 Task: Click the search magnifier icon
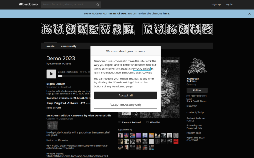click(97, 5)
